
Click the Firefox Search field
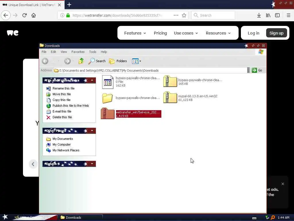[213, 15]
